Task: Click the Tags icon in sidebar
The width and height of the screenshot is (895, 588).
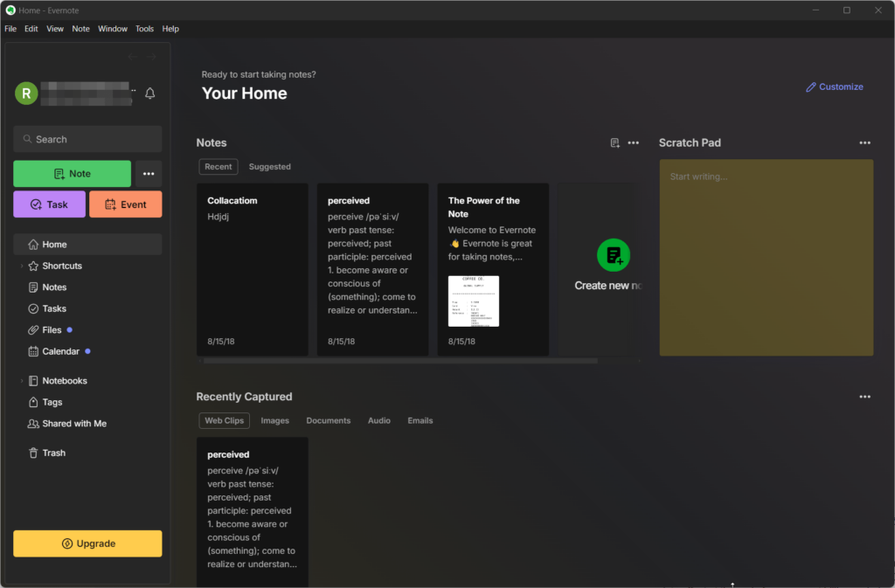Action: pyautogui.click(x=33, y=402)
